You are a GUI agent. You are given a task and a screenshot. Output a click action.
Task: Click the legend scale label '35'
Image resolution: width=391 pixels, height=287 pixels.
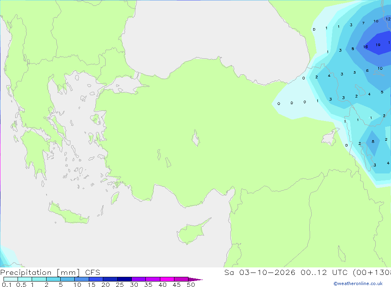click(148, 285)
